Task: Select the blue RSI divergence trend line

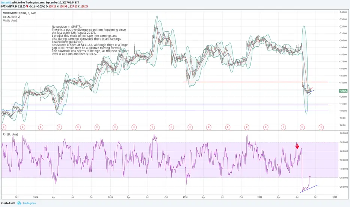Action: pyautogui.click(x=309, y=189)
